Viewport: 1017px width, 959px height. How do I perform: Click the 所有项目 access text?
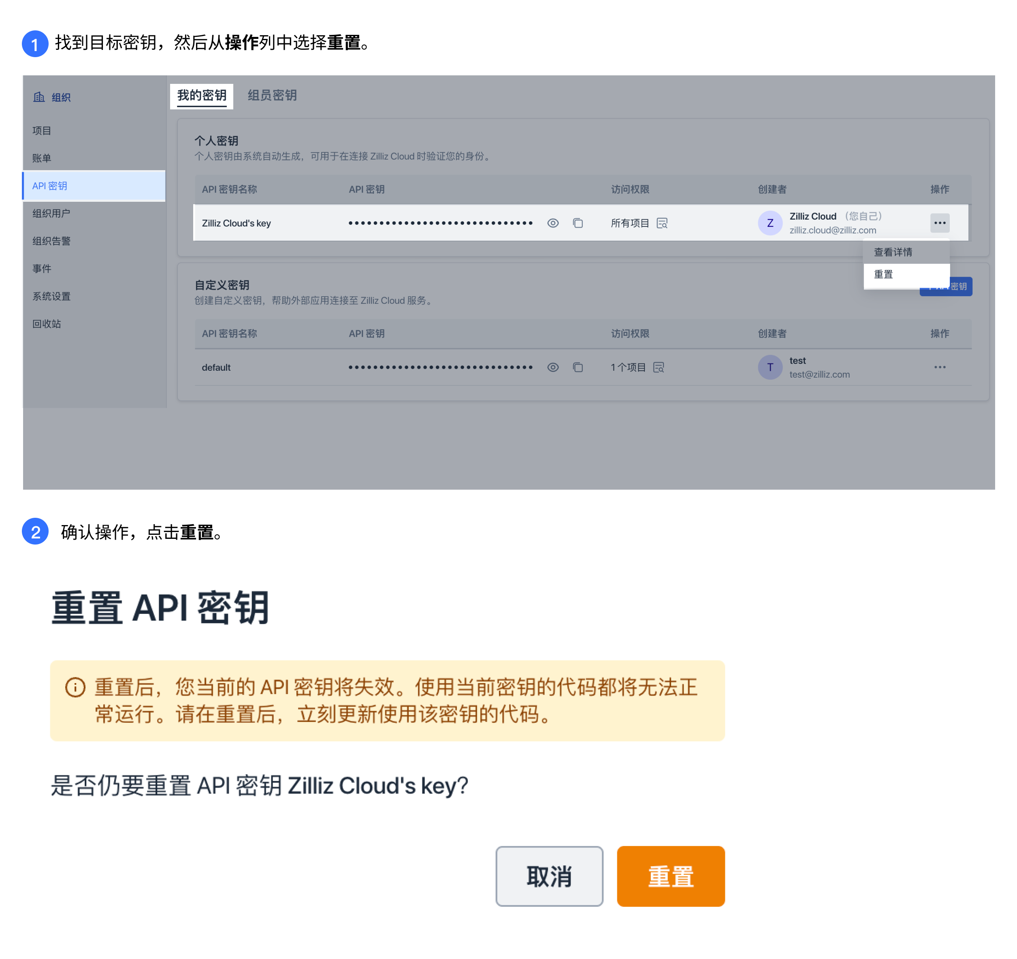630,223
